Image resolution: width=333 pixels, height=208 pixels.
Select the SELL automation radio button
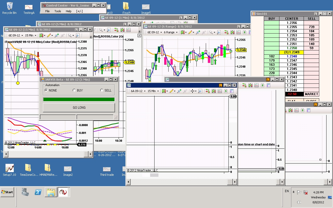click(x=102, y=90)
